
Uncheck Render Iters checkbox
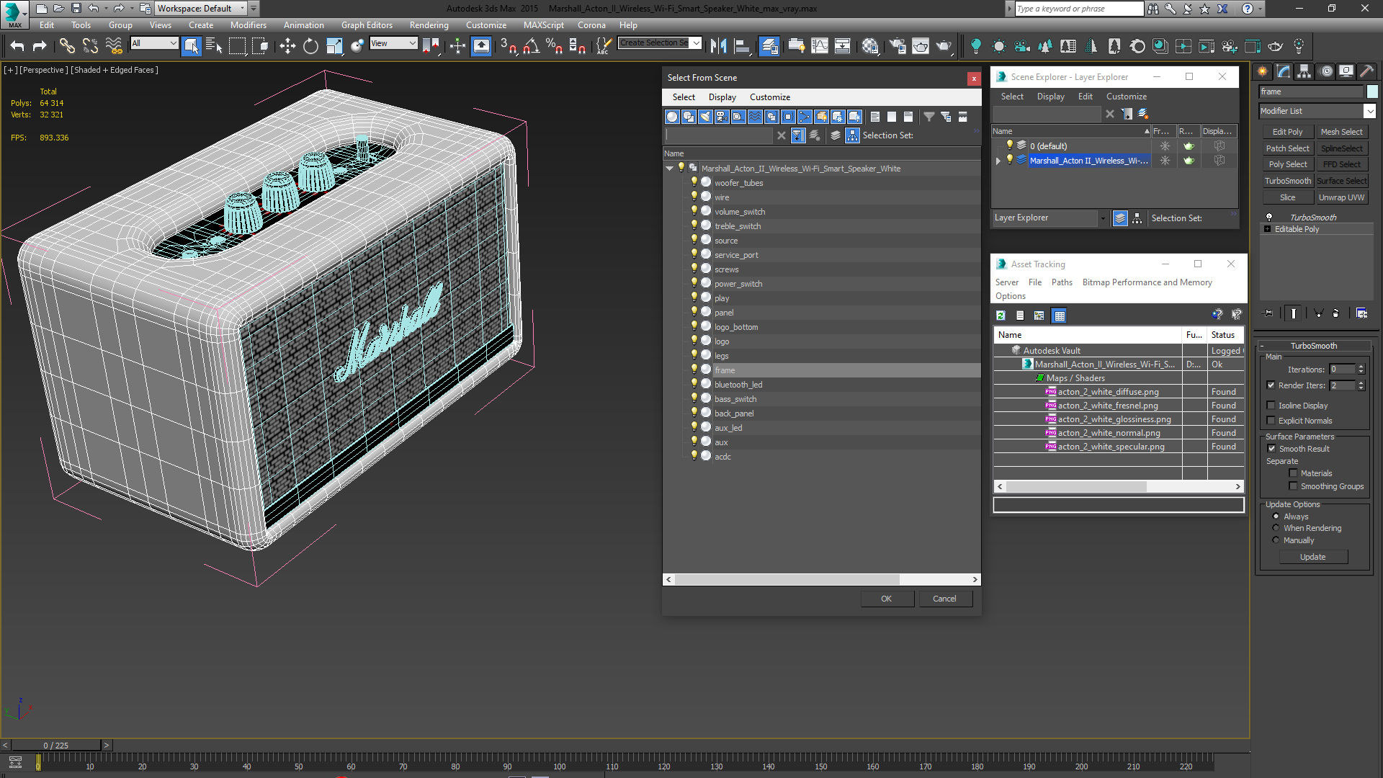(1271, 385)
